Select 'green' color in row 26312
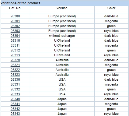 (111, 50)
